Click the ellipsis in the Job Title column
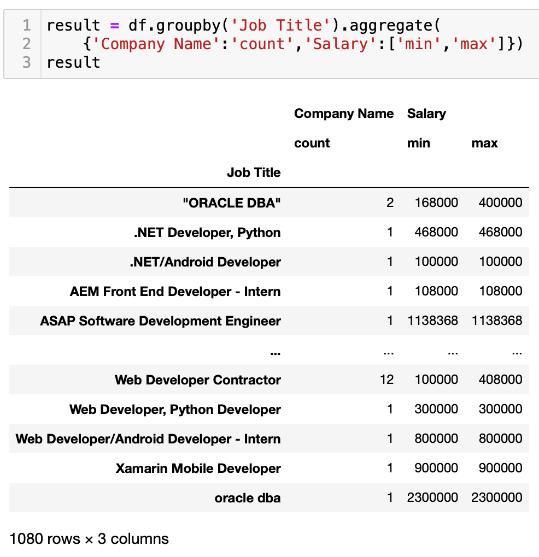Screen dimensions: 539x557 (x=275, y=351)
